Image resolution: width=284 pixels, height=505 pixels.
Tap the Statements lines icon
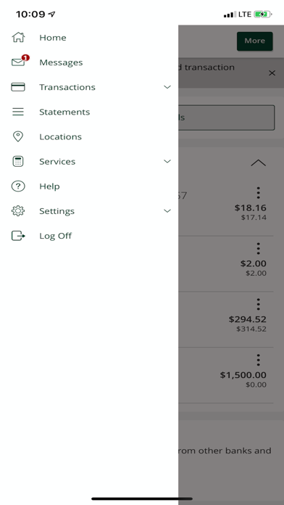pyautogui.click(x=18, y=112)
